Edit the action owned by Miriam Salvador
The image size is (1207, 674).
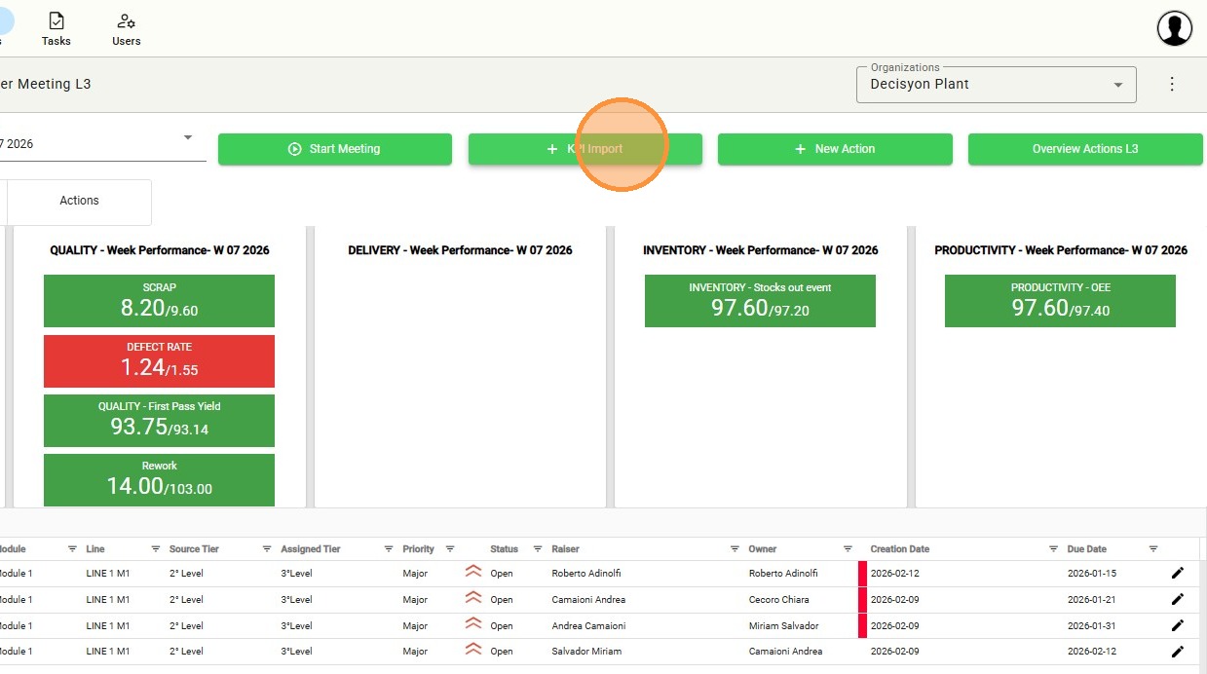pyautogui.click(x=1177, y=625)
